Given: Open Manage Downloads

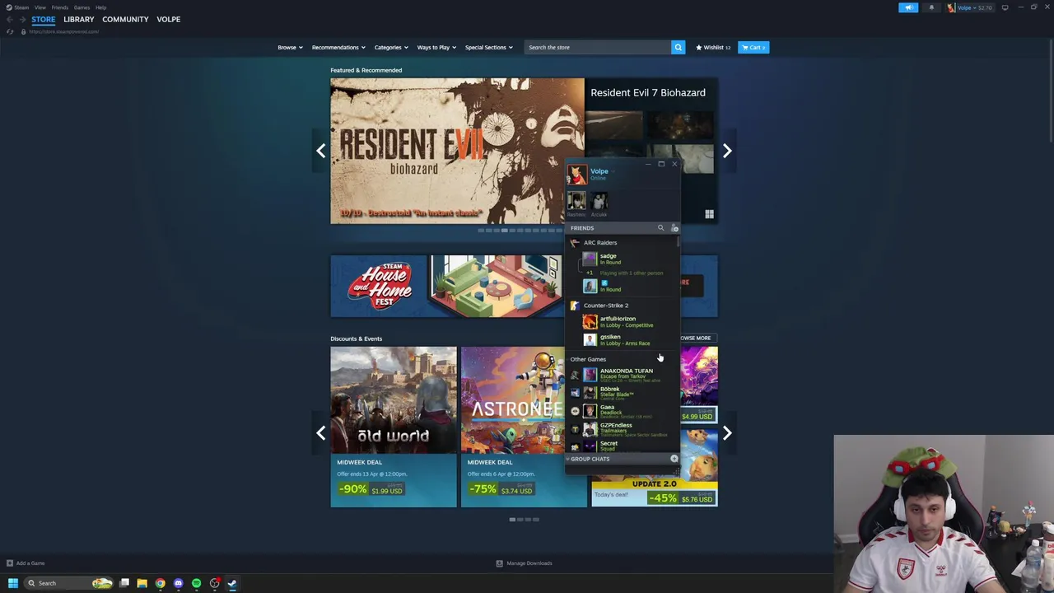Looking at the screenshot, I should (x=525, y=563).
